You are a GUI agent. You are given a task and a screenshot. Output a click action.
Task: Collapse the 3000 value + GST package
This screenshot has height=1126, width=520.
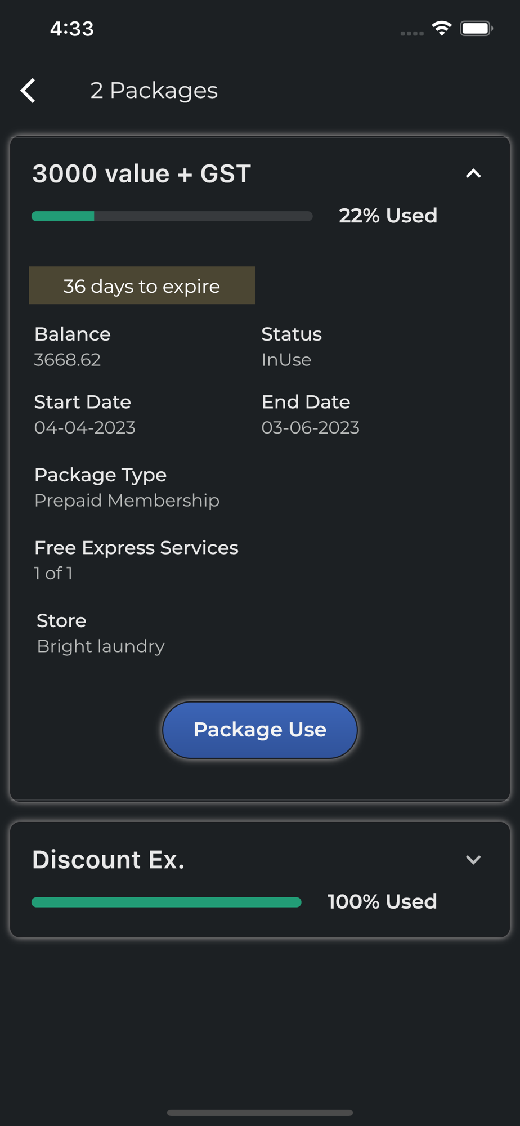[x=473, y=174]
